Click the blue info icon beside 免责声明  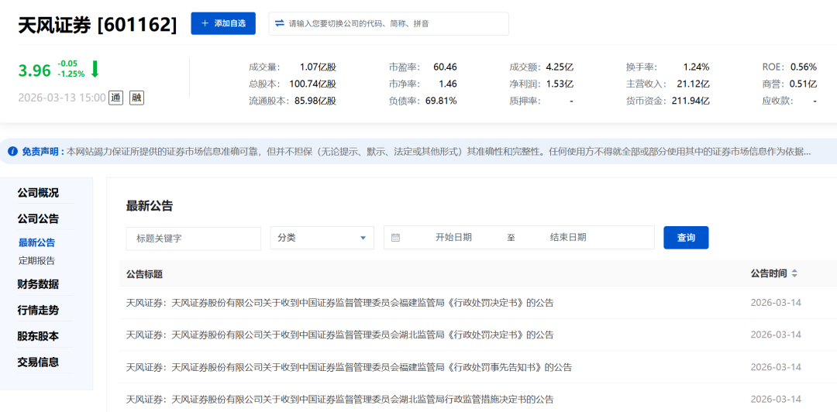coord(12,152)
